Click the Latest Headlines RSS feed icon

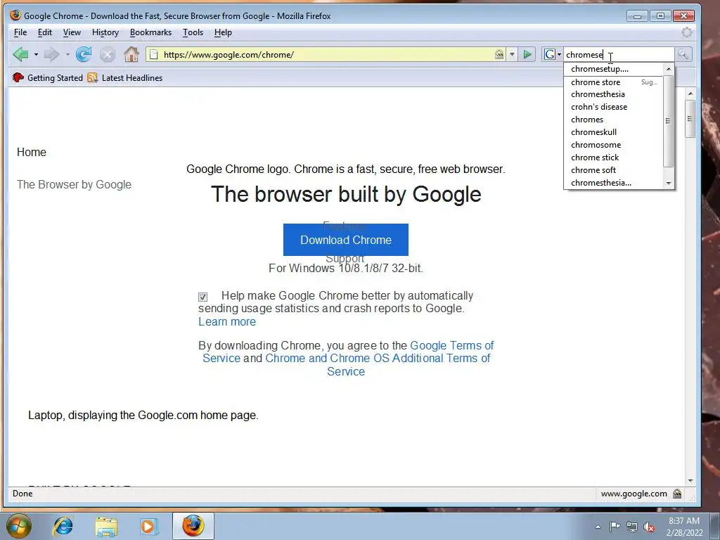92,77
